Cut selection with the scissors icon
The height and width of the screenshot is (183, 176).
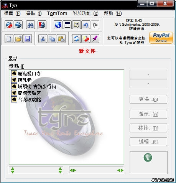[x=43, y=38]
